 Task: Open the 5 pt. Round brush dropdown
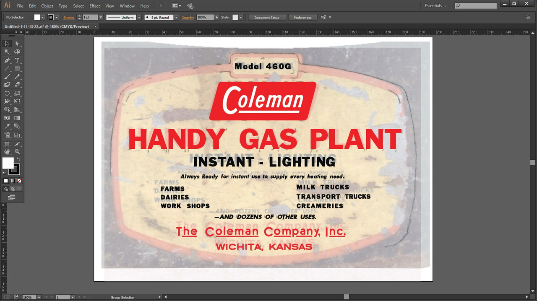click(x=176, y=17)
